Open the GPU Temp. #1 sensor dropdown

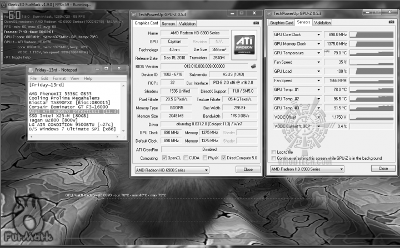pos(319,90)
